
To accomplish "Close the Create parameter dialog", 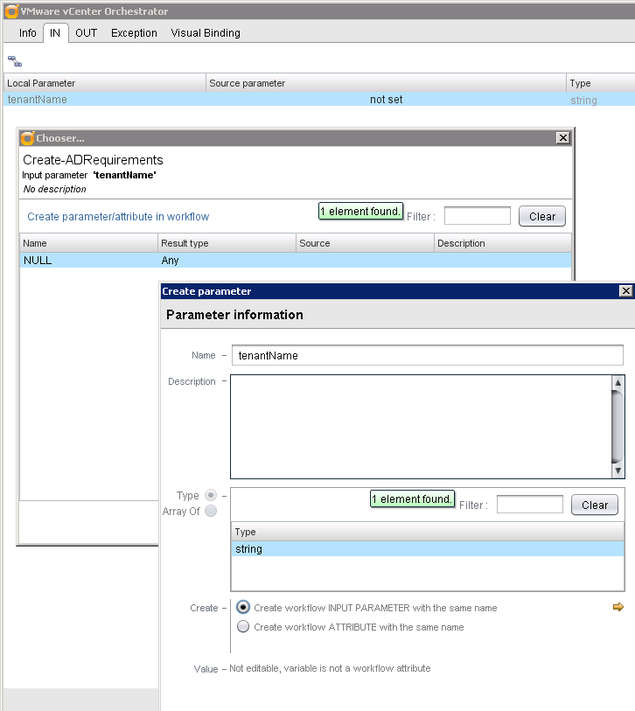I will [626, 290].
